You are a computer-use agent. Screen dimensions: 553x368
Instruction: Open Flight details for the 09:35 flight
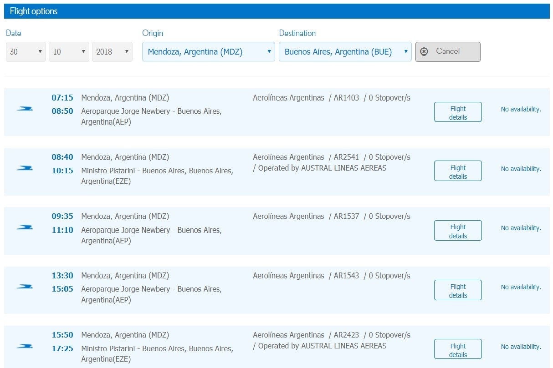(457, 231)
